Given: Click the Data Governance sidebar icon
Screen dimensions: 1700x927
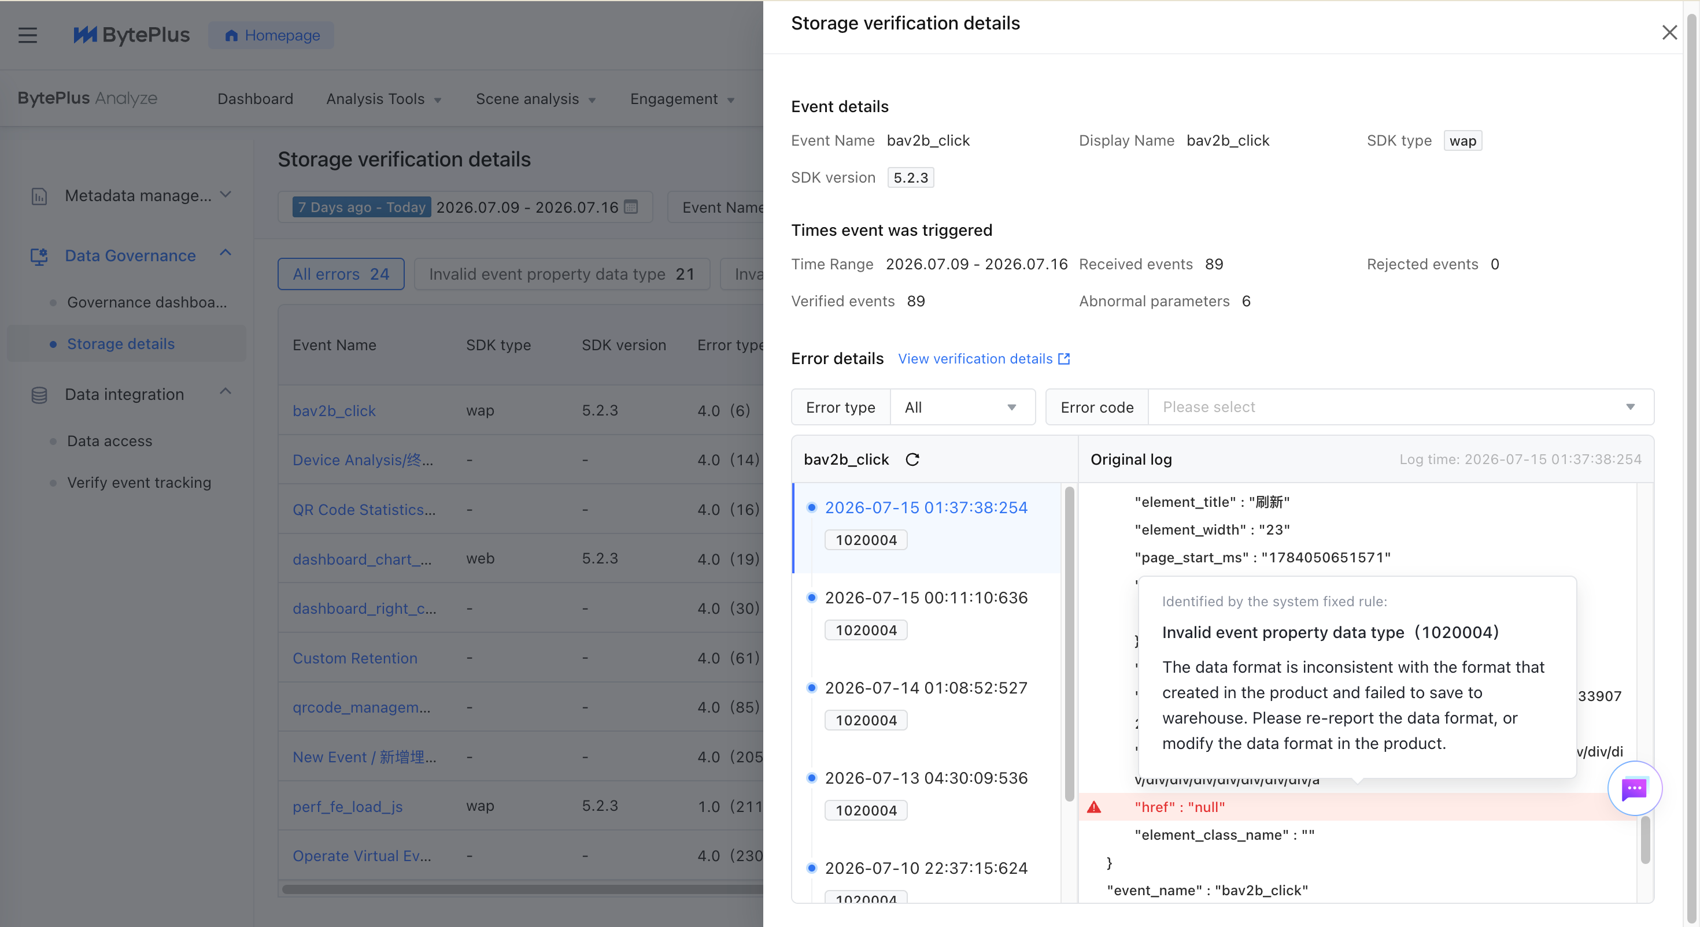Looking at the screenshot, I should pyautogui.click(x=39, y=256).
